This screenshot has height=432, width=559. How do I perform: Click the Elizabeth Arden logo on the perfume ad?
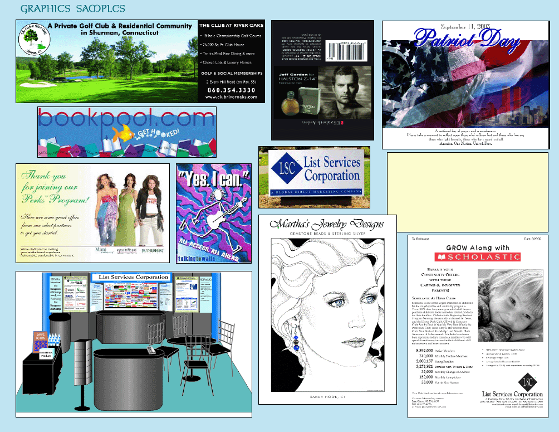323,123
